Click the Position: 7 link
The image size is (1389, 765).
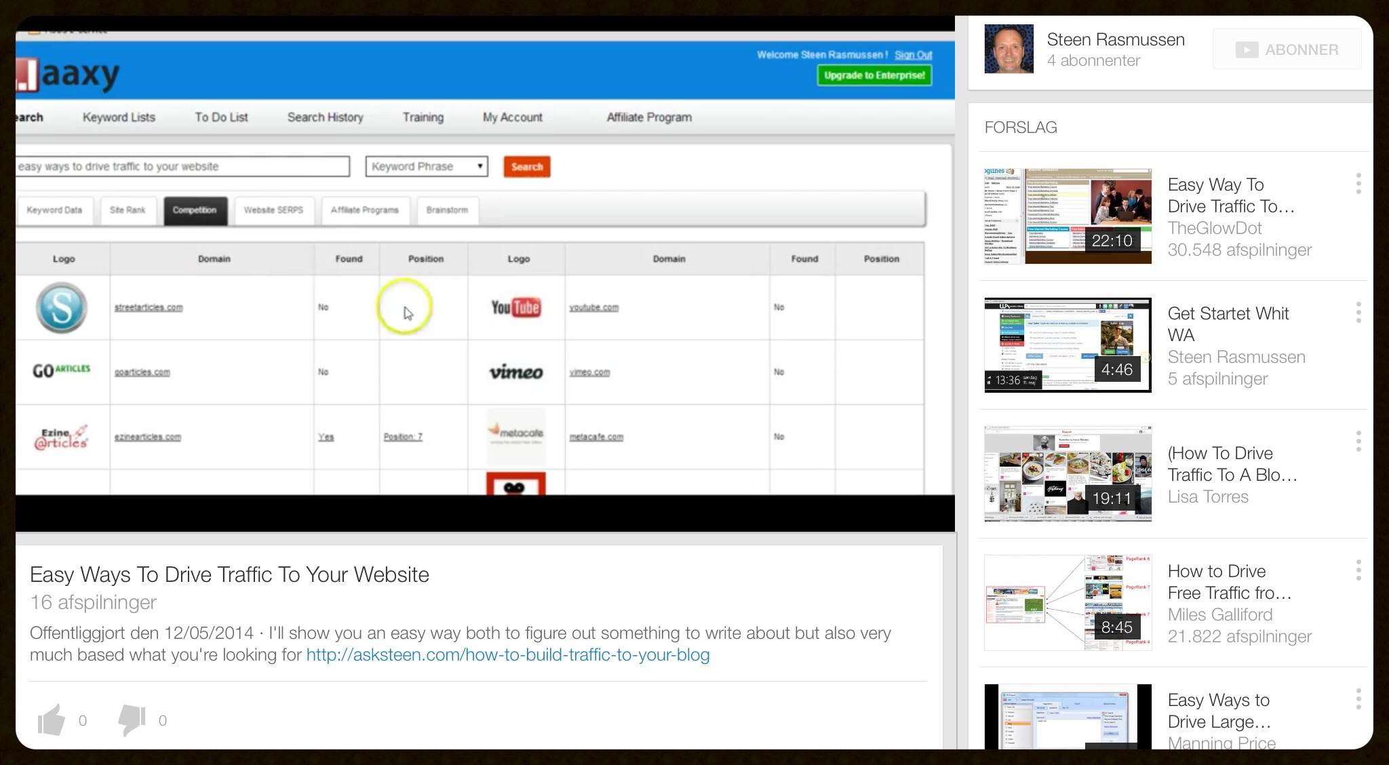(403, 437)
